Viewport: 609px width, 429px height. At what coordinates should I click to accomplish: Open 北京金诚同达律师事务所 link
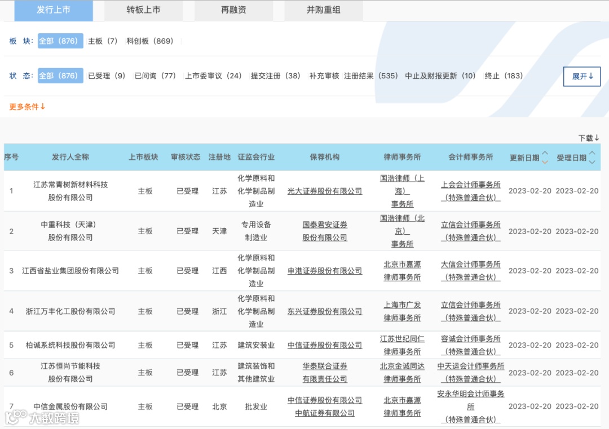402,372
